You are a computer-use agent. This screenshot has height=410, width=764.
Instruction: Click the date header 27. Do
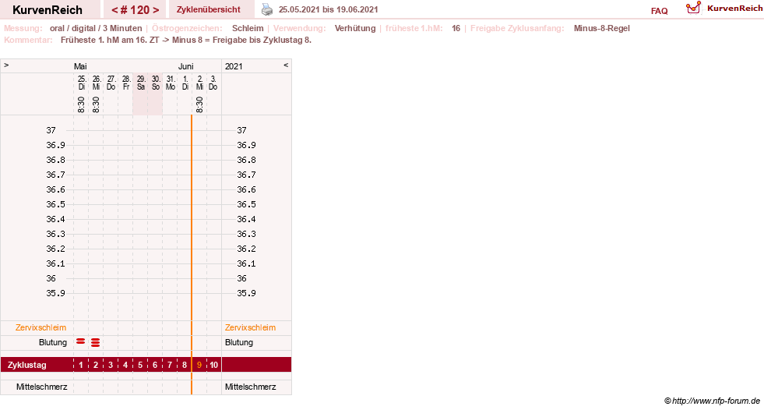pyautogui.click(x=111, y=83)
